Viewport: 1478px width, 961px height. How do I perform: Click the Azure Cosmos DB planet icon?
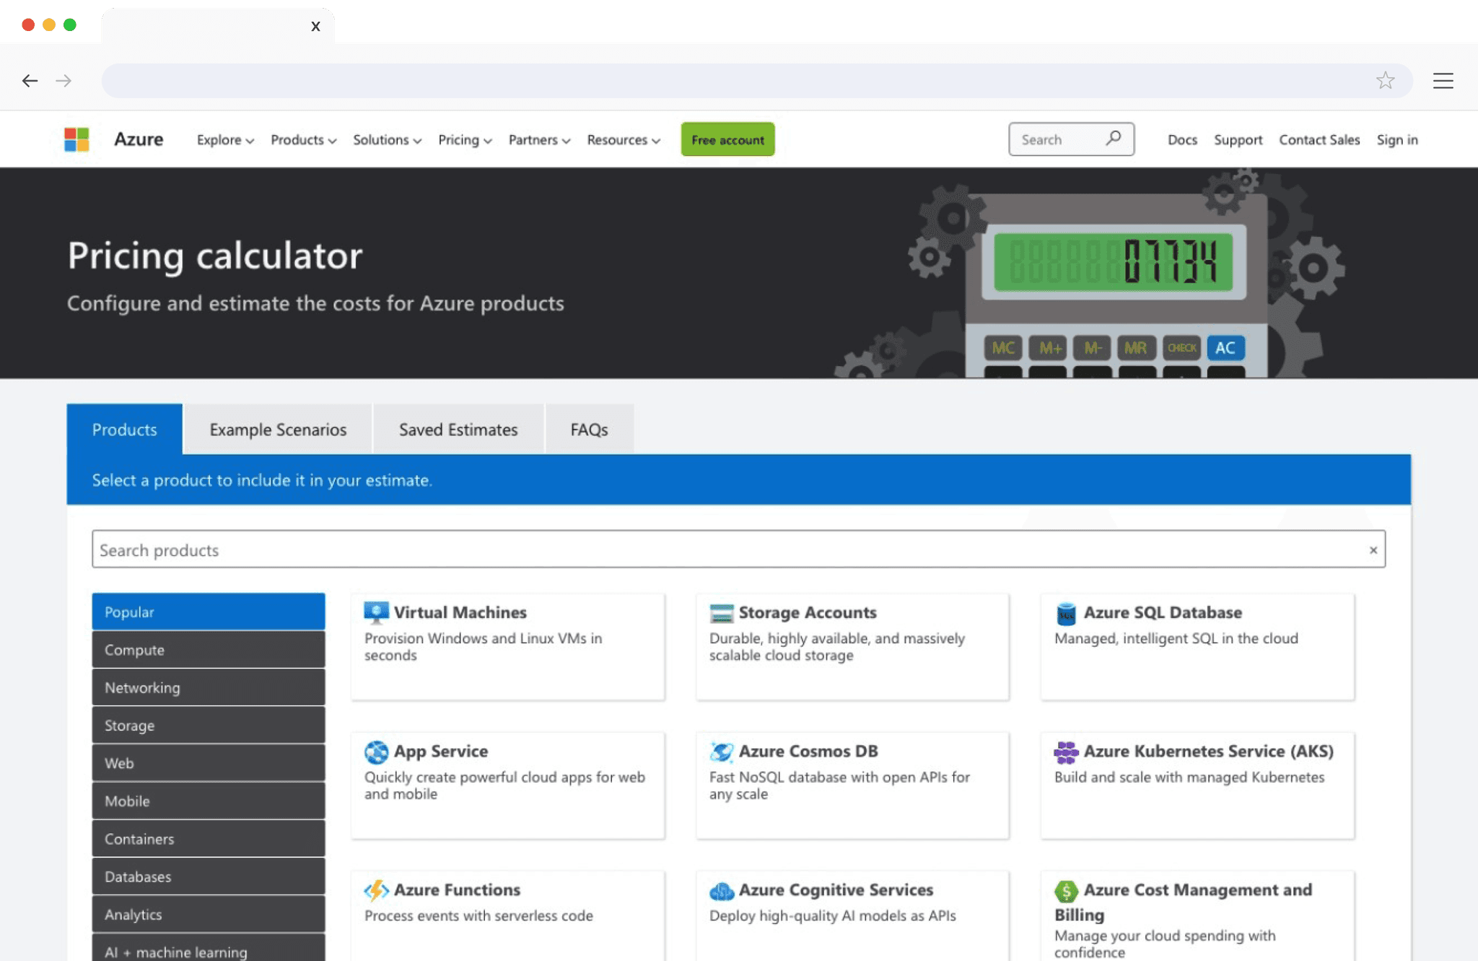tap(721, 752)
